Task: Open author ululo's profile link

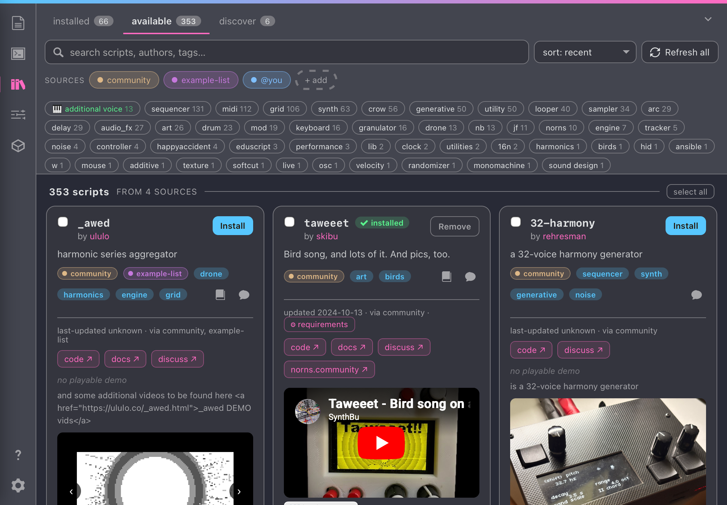Action: pyautogui.click(x=100, y=236)
